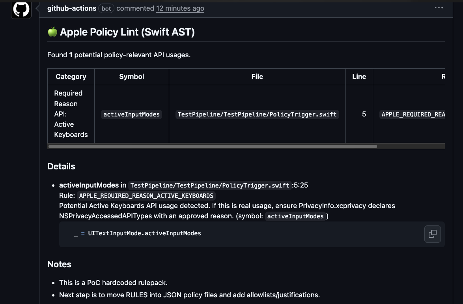Click the Notes section heading
Image resolution: width=463 pixels, height=304 pixels.
pos(59,265)
